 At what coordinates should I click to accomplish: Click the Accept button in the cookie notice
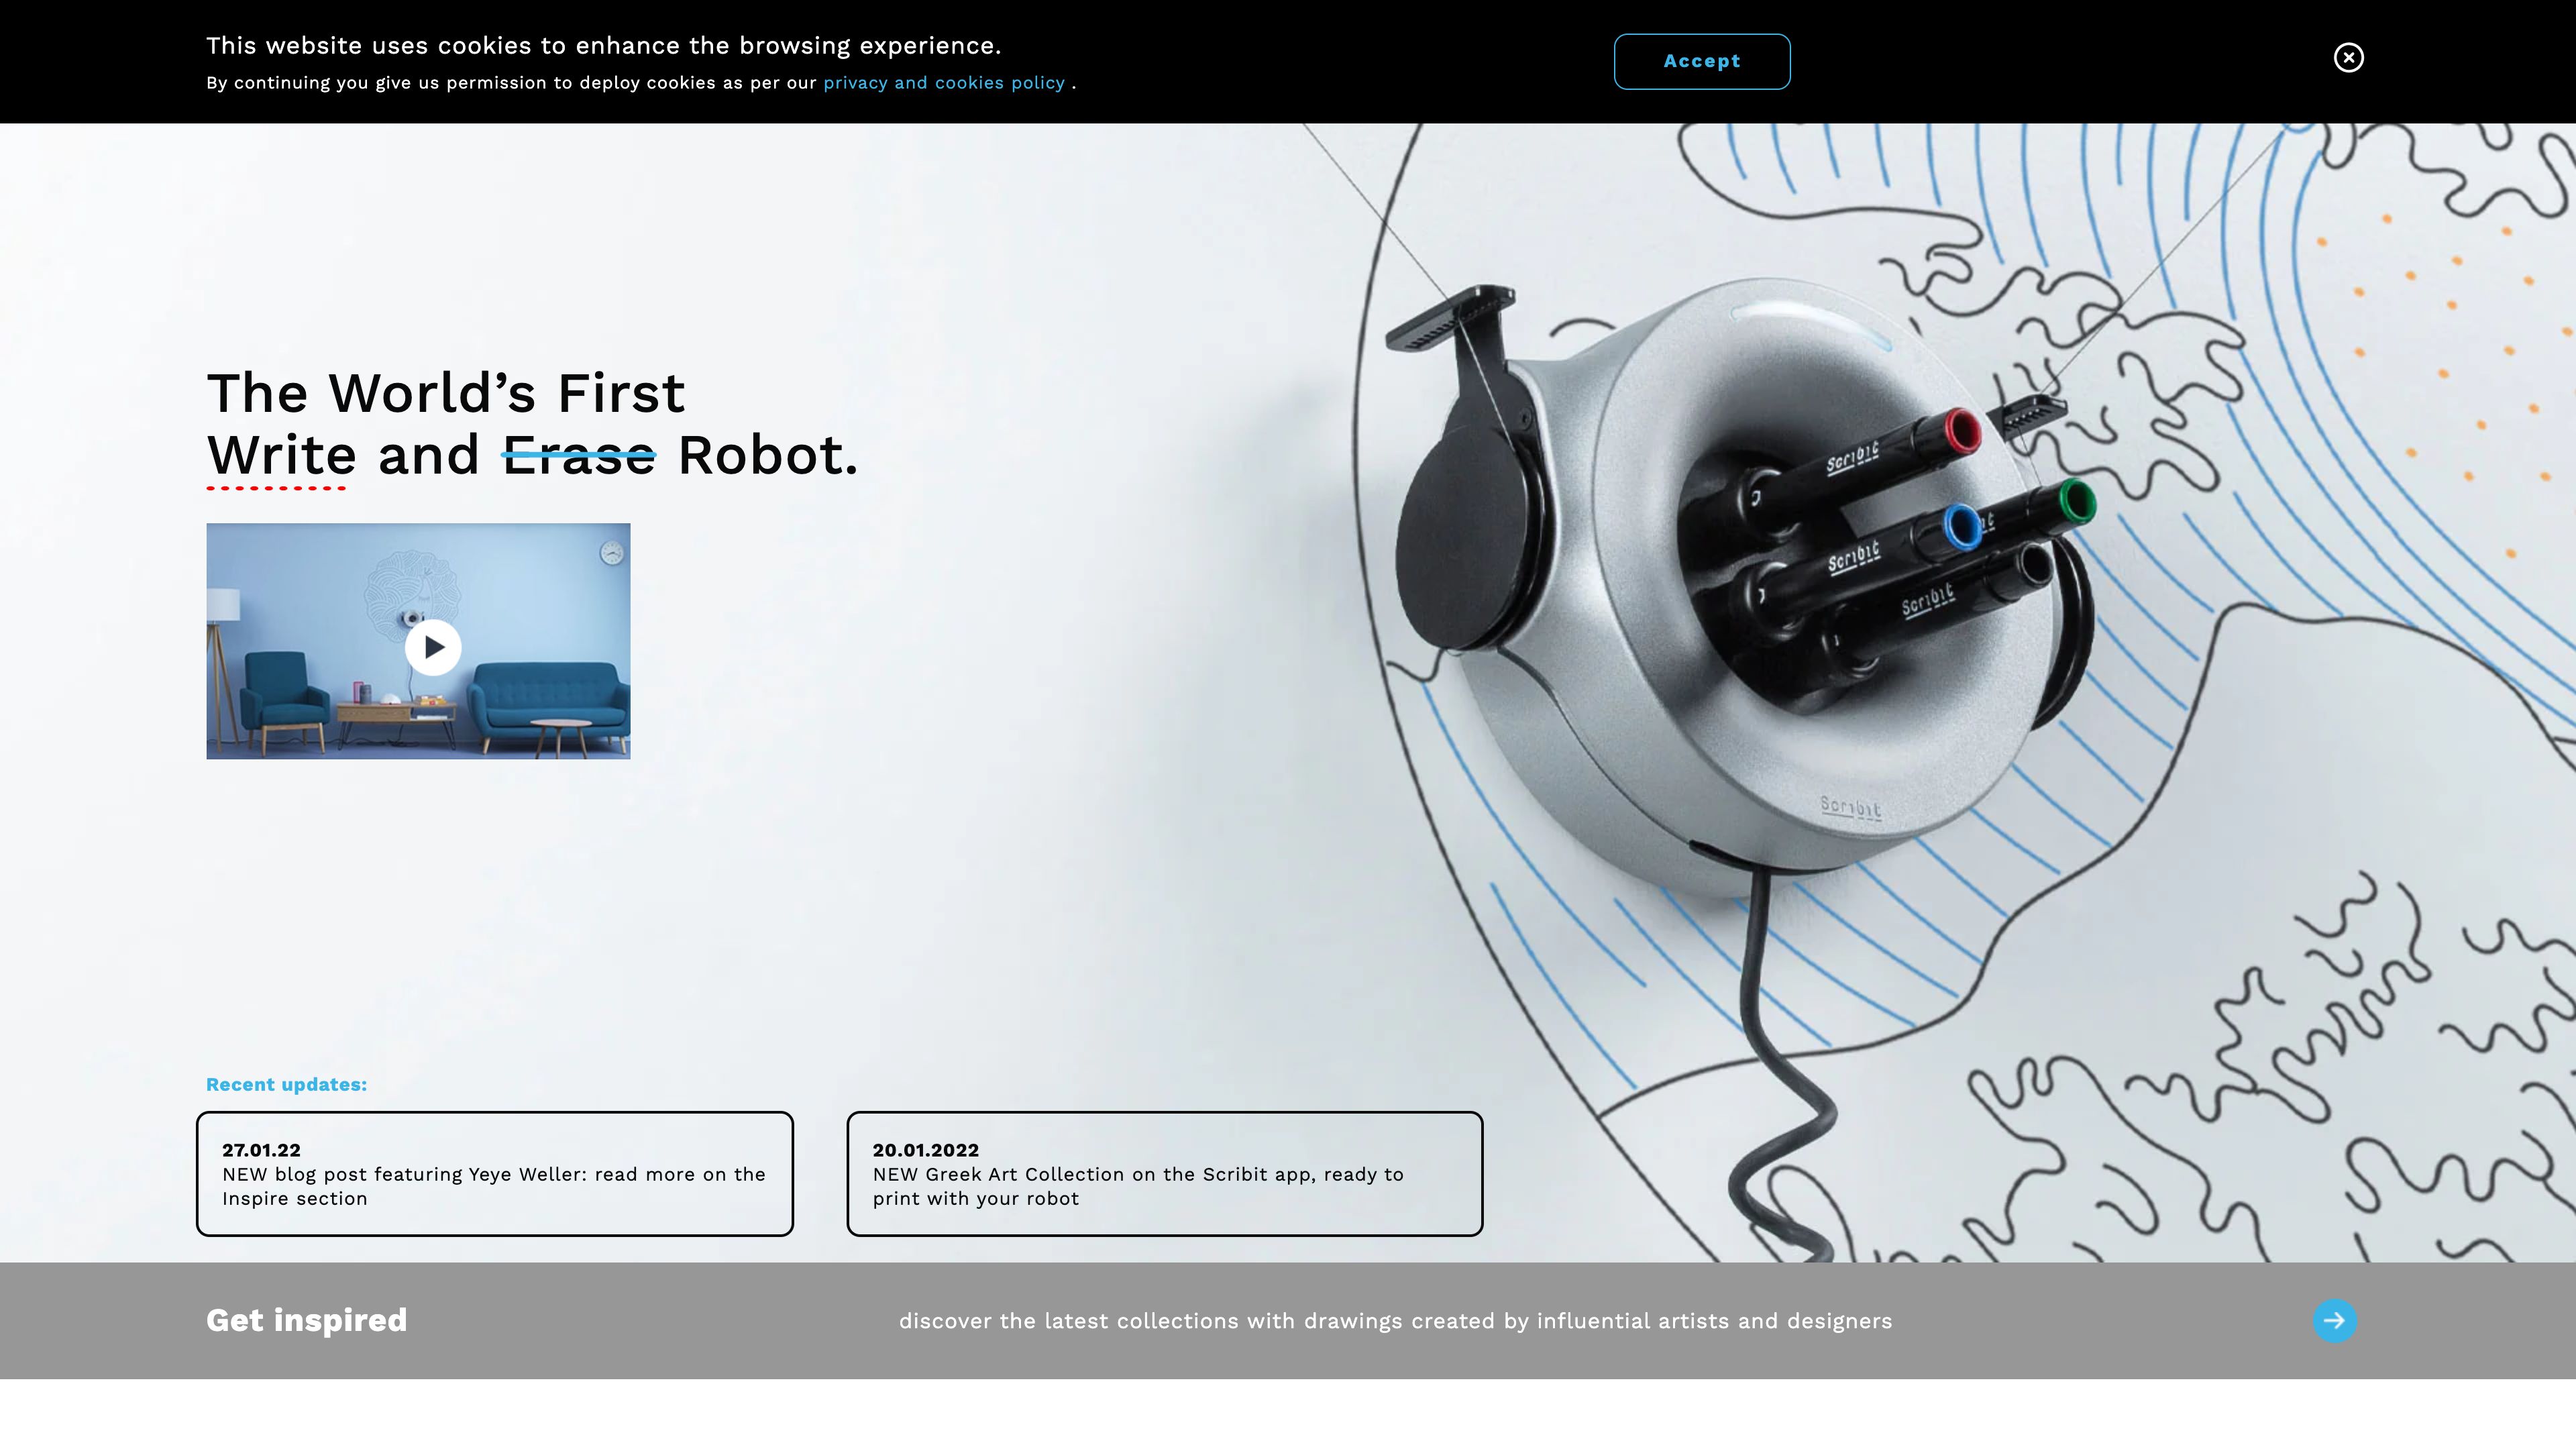[1701, 61]
